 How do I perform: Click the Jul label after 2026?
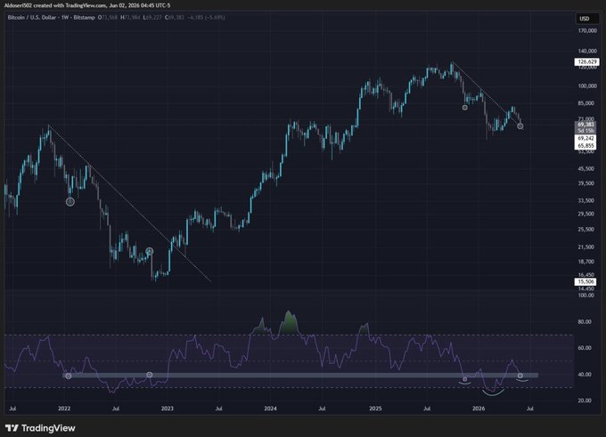click(x=530, y=409)
